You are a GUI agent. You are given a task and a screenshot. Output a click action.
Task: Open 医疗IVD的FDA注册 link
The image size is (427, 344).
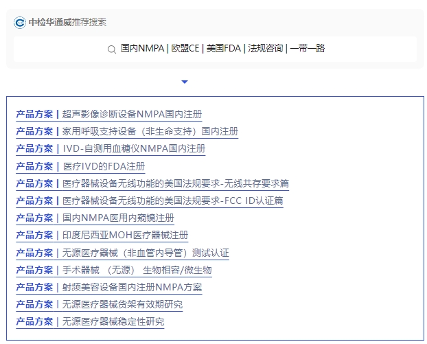coord(104,166)
